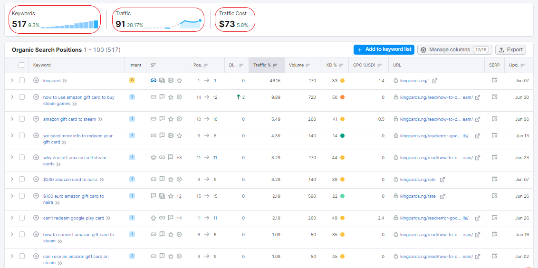Expand the kingcard keyword row
This screenshot has height=268, width=538.
(12, 81)
